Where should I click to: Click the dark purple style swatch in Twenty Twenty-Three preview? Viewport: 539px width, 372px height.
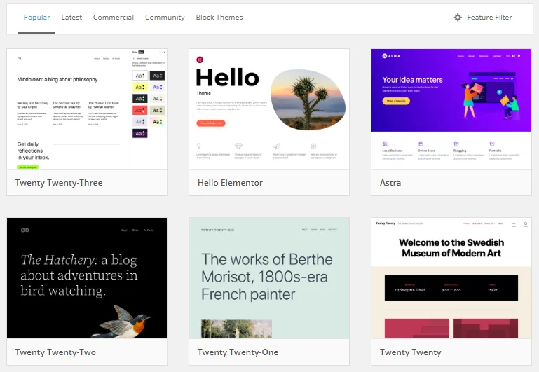coord(140,133)
